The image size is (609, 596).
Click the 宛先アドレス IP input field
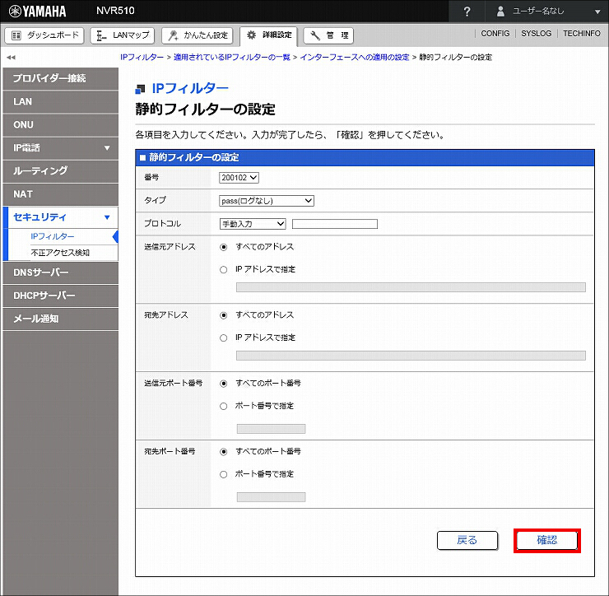(x=411, y=356)
